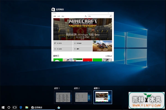This screenshot has width=166, height=110.
Task: Click the gray category tile with flag icon
Action: click(x=63, y=43)
